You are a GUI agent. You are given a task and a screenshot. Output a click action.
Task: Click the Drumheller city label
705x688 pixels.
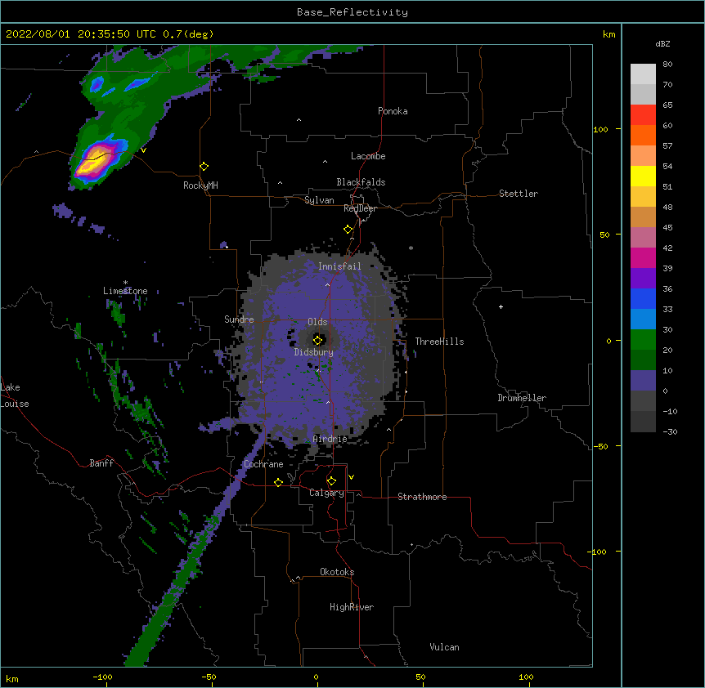[522, 398]
